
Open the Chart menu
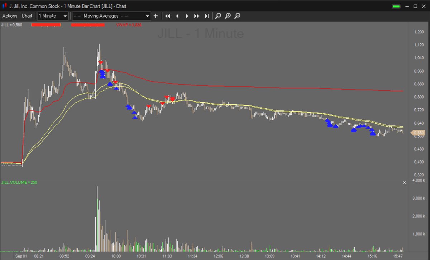(x=27, y=16)
